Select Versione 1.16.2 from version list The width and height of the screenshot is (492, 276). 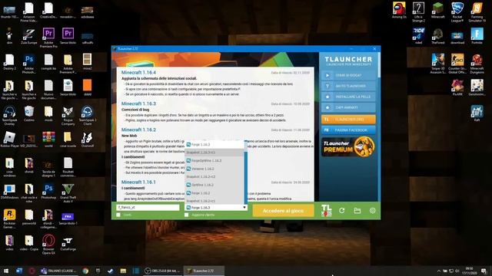point(214,169)
